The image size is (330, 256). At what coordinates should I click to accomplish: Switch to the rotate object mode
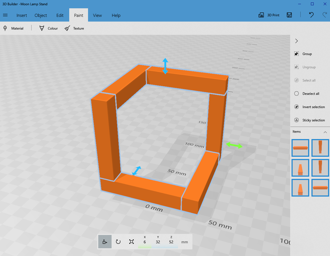(118, 241)
